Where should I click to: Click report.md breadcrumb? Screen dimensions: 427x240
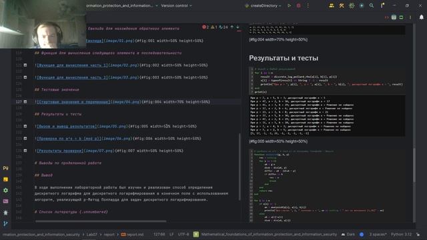tap(132, 234)
